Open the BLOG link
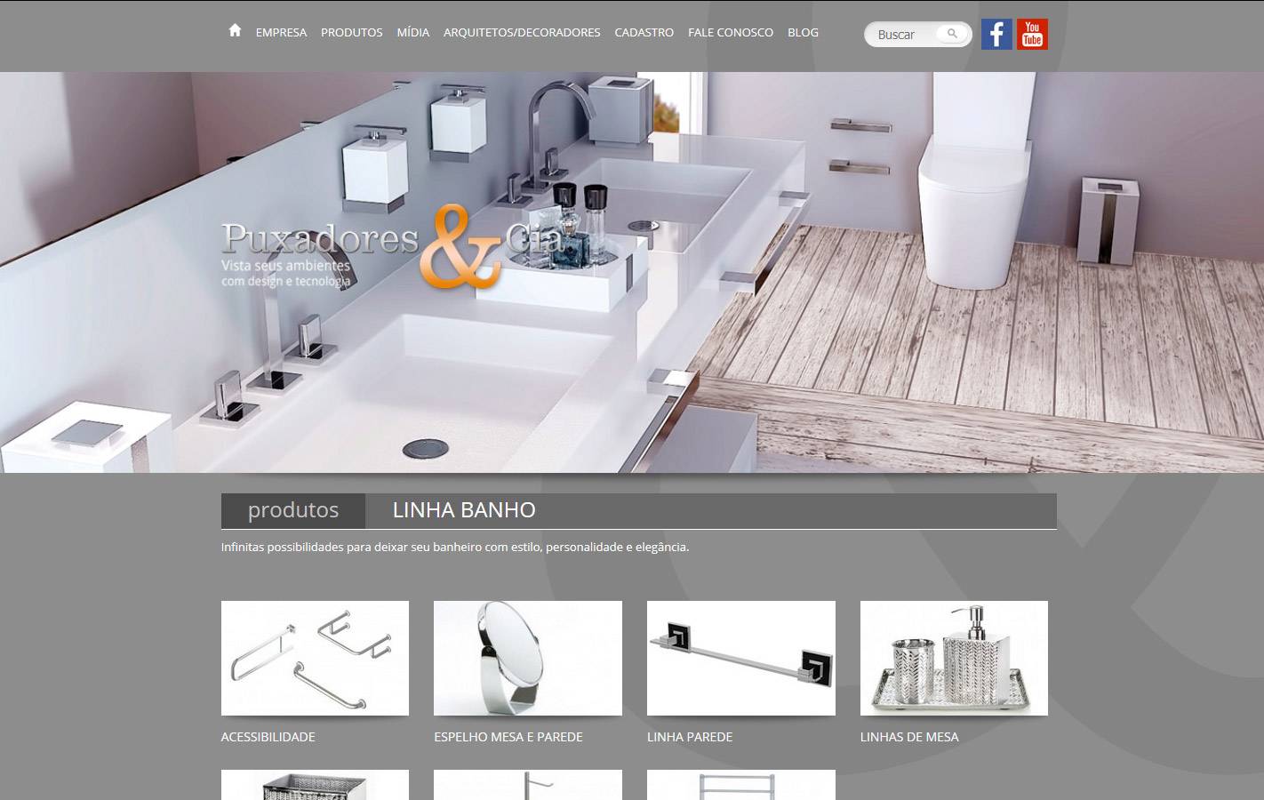 pyautogui.click(x=803, y=32)
